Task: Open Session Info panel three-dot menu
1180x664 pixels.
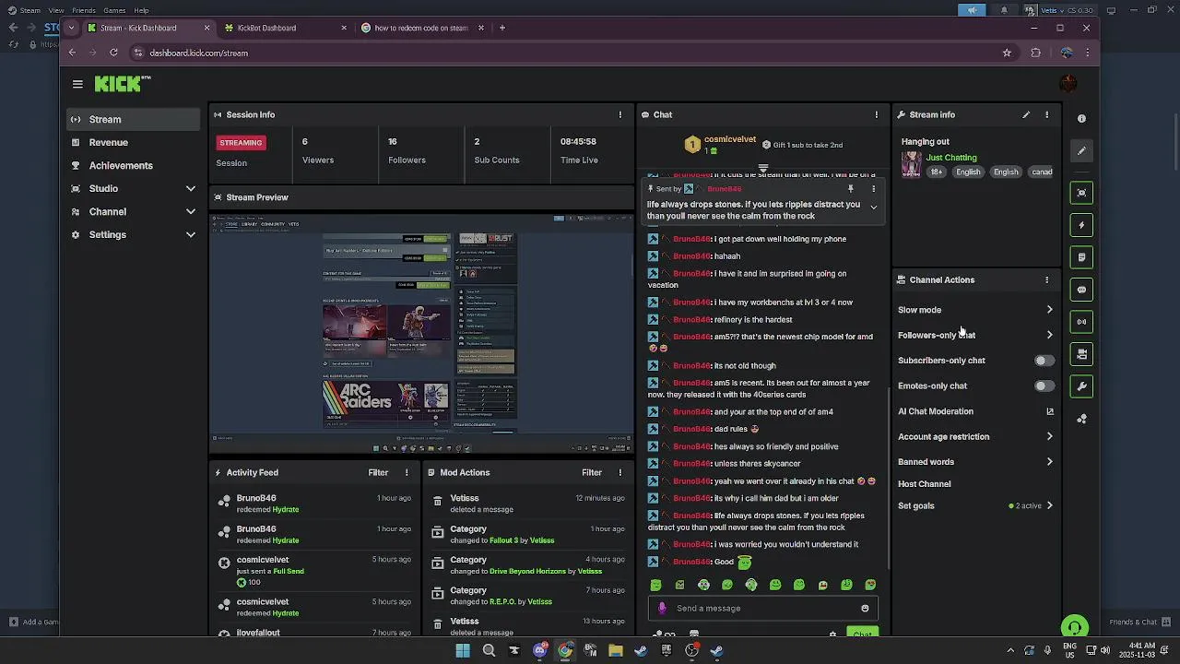Action: (619, 114)
